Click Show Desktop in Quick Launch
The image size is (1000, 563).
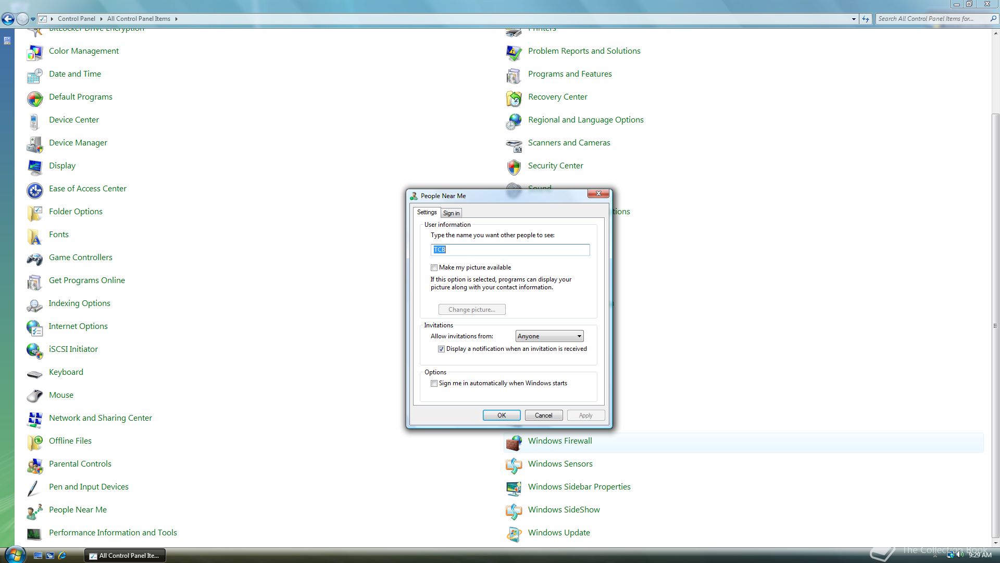[x=37, y=556]
